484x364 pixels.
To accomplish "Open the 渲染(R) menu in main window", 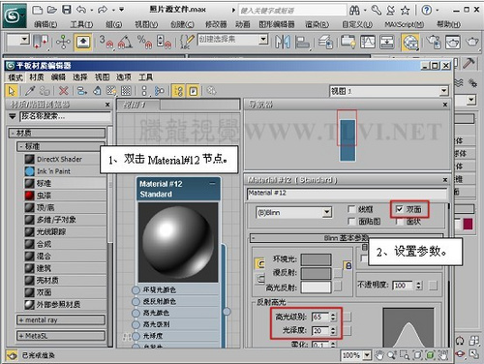I will pos(317,24).
